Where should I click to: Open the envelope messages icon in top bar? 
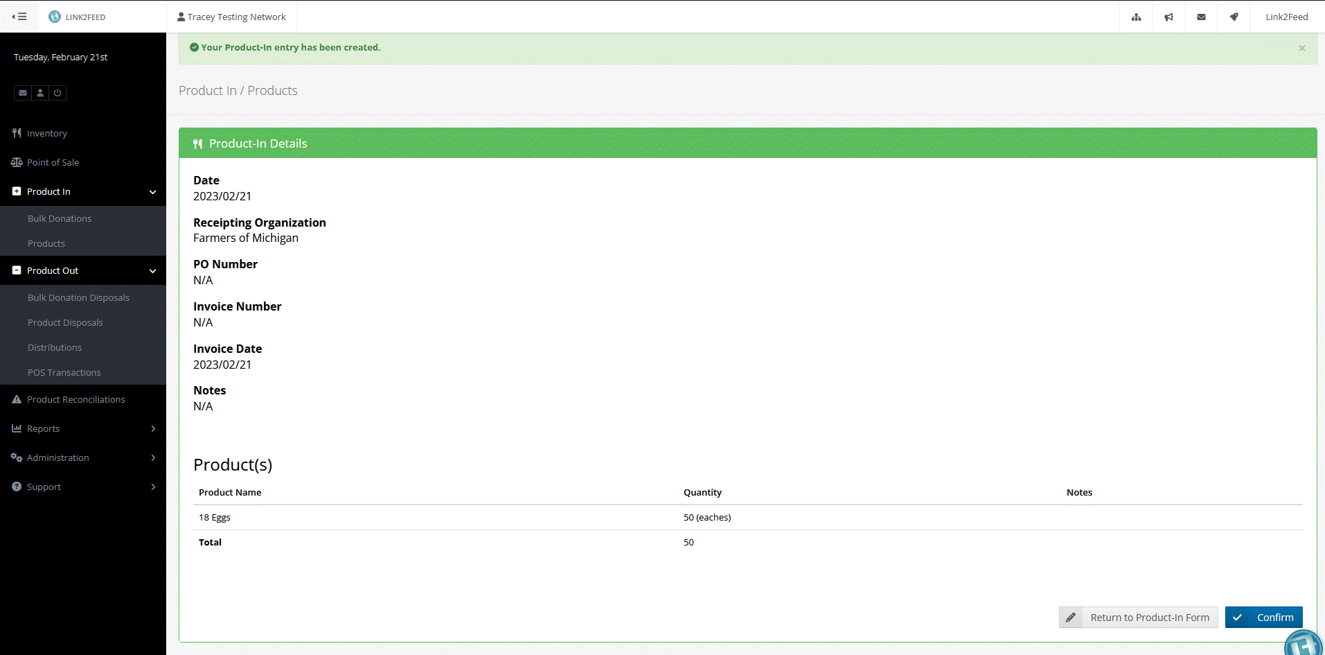click(1201, 17)
